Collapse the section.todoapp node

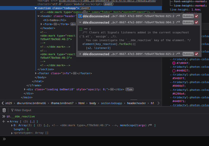coord(36,8)
